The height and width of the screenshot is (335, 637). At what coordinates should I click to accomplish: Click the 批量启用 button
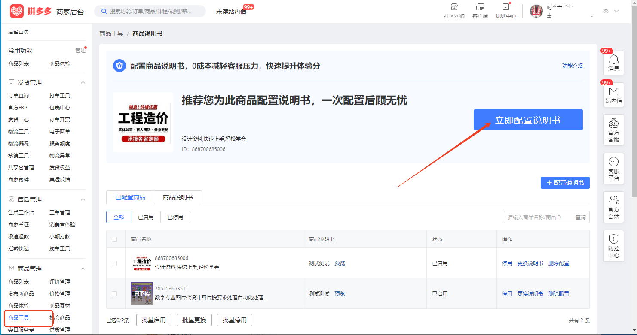tap(154, 320)
